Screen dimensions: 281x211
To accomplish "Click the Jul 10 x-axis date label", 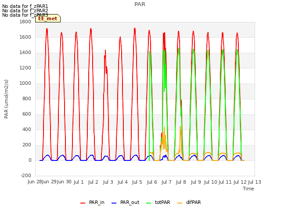I will pyautogui.click(x=211, y=182).
